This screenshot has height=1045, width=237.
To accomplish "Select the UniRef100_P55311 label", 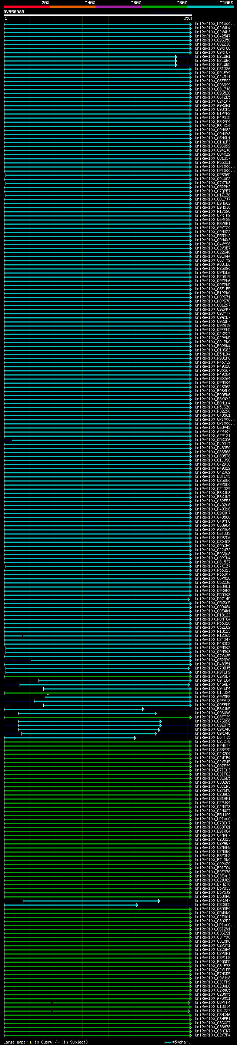I will coord(213,162).
